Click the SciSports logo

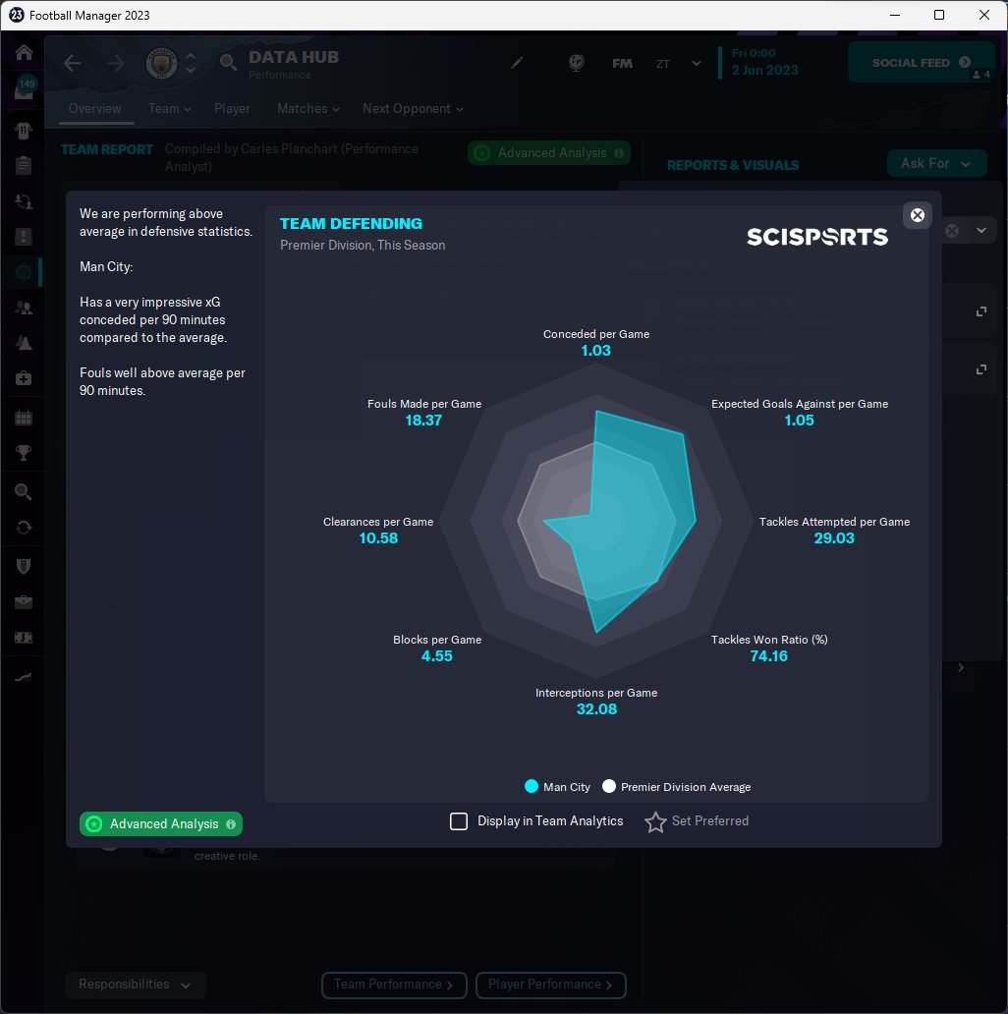pos(817,237)
